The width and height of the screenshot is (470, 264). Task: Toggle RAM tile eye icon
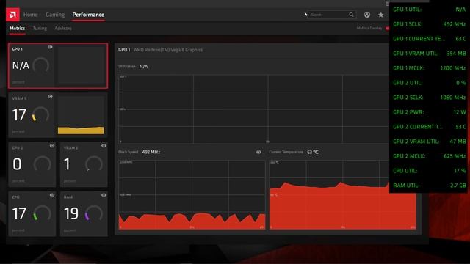104,195
